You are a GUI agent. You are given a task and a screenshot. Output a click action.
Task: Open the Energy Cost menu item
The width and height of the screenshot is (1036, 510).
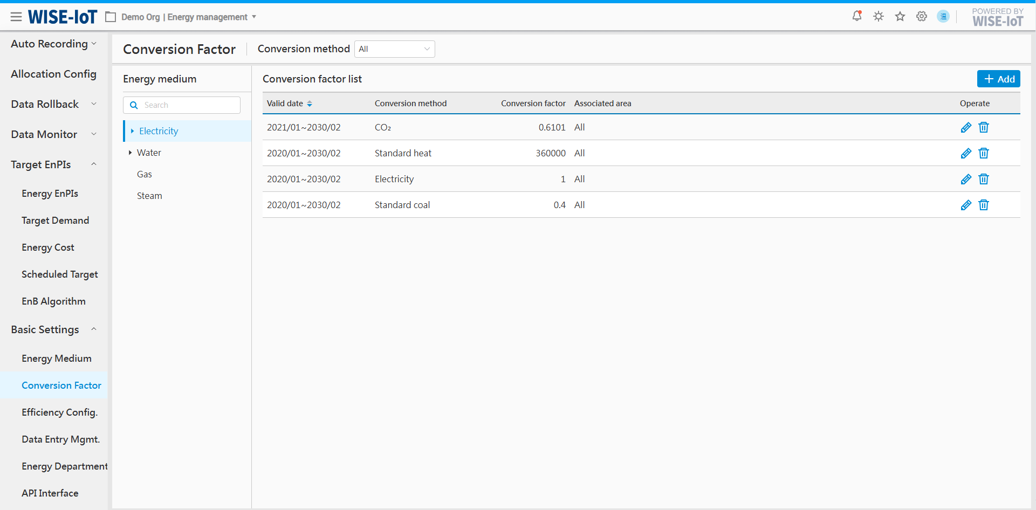pos(48,247)
